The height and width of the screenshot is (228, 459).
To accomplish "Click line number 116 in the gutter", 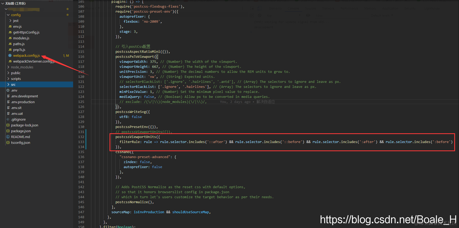I will [x=81, y=57].
